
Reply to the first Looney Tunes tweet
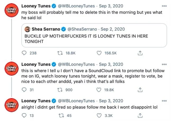[x=24, y=53]
